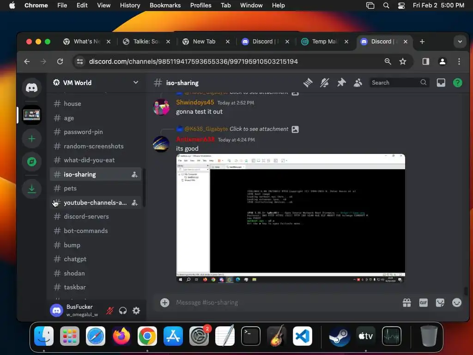Click the Discord search field
This screenshot has height=355, width=473.
tap(400, 82)
